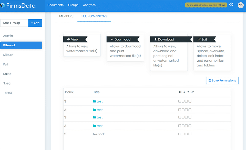Open the second test folder link

100,110
